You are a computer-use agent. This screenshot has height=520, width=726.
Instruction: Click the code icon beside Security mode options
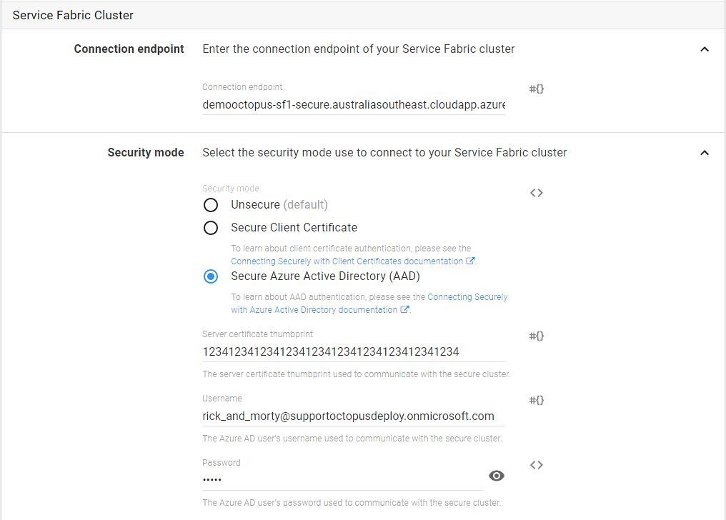[537, 193]
